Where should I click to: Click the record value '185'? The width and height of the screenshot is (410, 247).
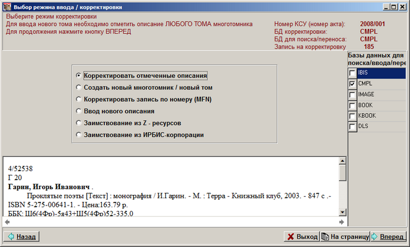coord(369,47)
